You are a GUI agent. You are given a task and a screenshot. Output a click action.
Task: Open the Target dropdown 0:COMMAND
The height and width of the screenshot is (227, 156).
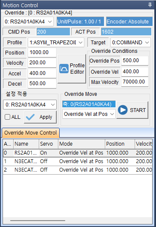coord(130,43)
